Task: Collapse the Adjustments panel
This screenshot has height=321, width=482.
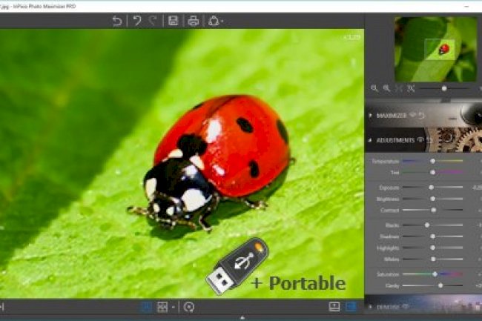Action: click(x=371, y=139)
